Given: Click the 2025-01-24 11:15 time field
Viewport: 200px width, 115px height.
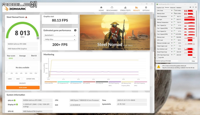Looking at the screenshot, I should point(132,100).
